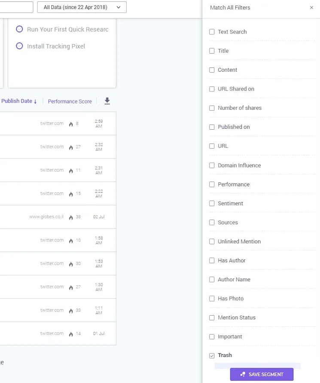Click the search input field at top left
This screenshot has width=320, height=383.
[x=16, y=7]
